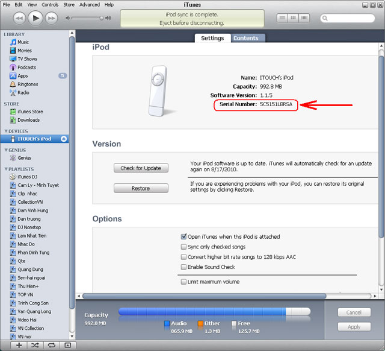Adjust the volume slider knob
The width and height of the screenshot is (385, 351).
[x=102, y=18]
